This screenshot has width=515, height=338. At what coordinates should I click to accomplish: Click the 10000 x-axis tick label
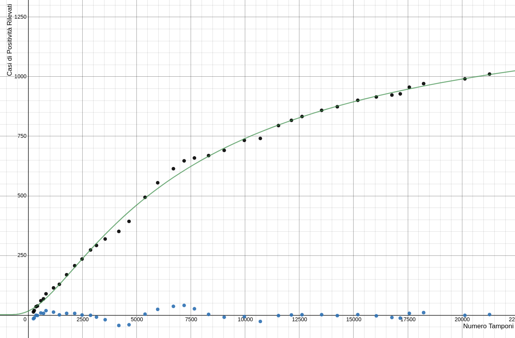click(x=245, y=319)
